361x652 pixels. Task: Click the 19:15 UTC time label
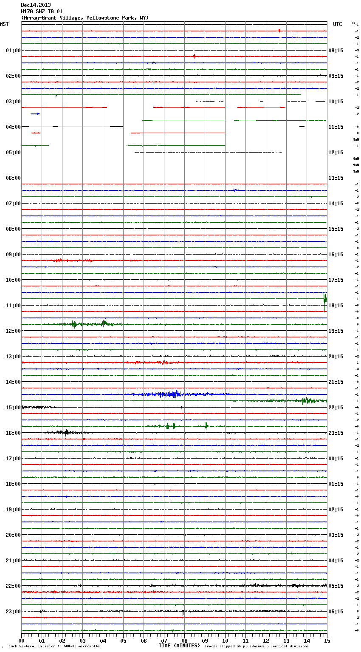pyautogui.click(x=336, y=331)
